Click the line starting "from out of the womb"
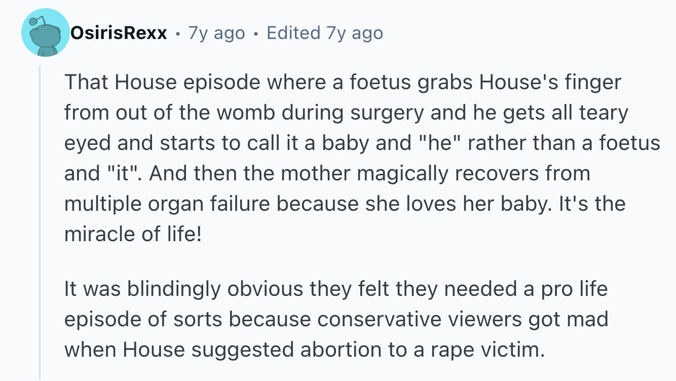 [346, 113]
